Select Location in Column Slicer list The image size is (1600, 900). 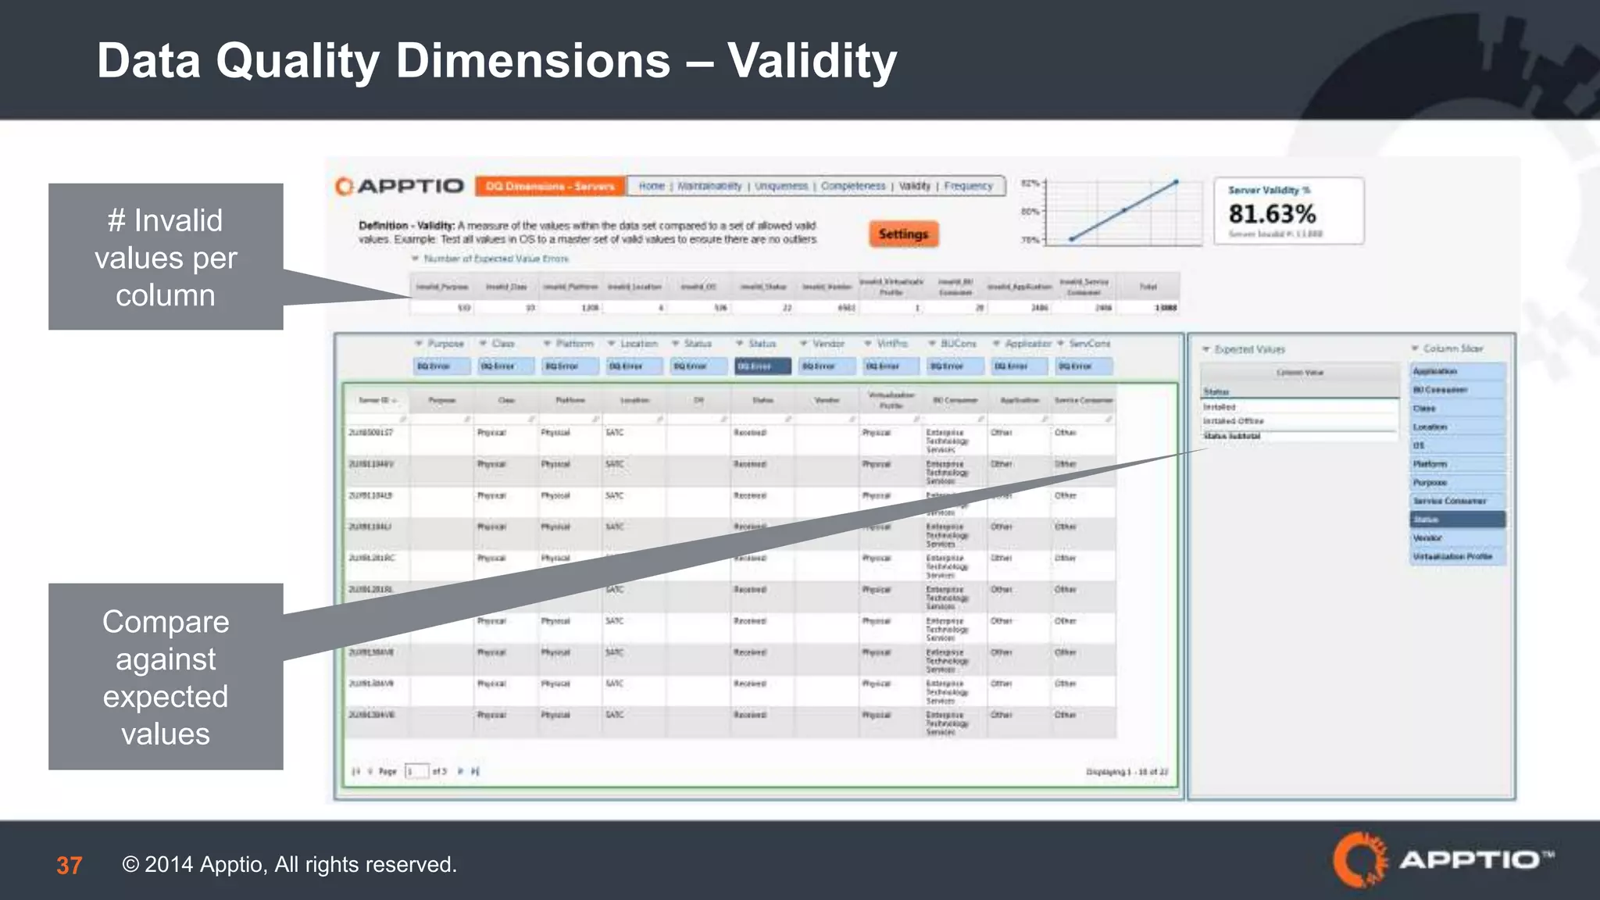(x=1458, y=427)
